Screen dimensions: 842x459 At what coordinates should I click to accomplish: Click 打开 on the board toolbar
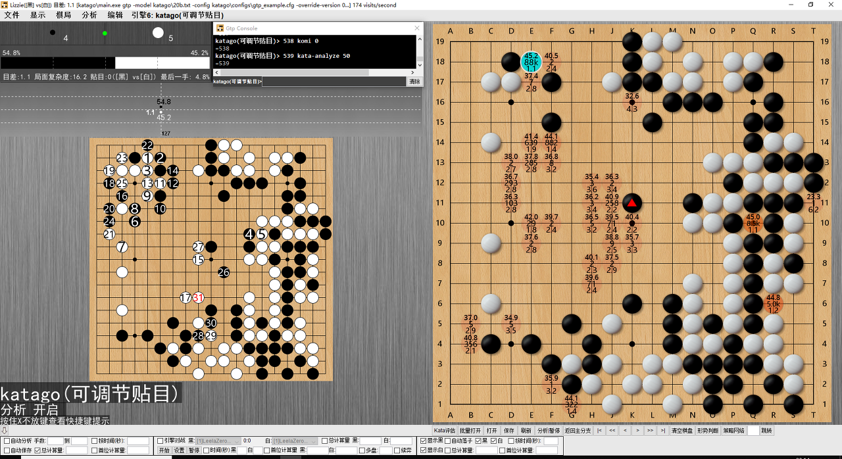(x=492, y=430)
